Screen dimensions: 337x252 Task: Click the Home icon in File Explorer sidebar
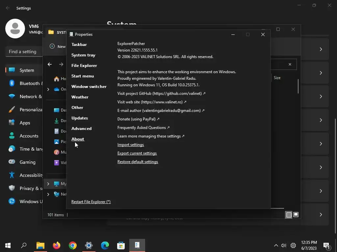point(57,79)
